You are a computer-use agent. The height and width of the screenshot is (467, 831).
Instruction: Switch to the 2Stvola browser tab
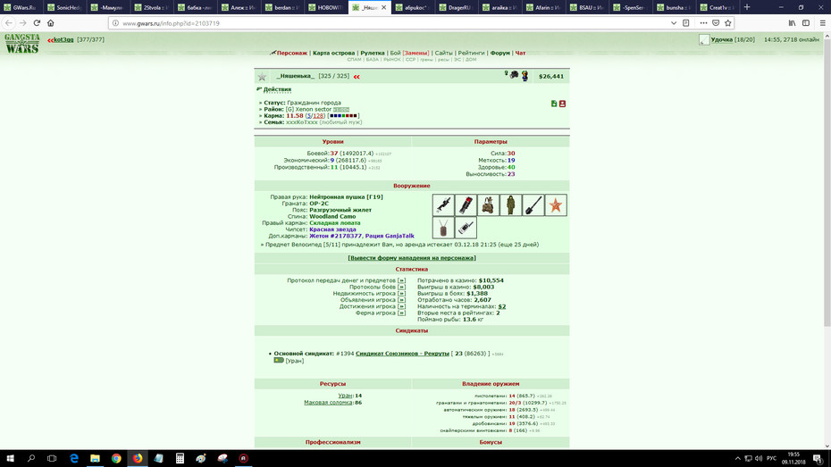(152, 7)
